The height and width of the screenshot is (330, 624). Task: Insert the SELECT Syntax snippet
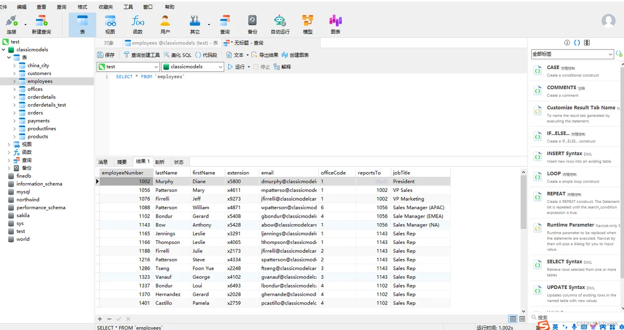[575, 268]
